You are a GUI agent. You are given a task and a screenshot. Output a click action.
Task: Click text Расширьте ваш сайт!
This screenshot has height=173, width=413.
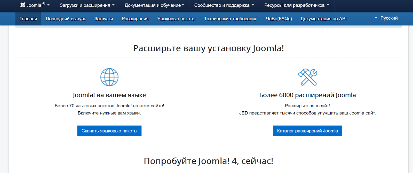click(x=307, y=106)
